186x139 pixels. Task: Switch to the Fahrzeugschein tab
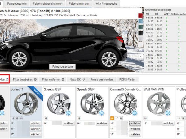(x=17, y=4)
